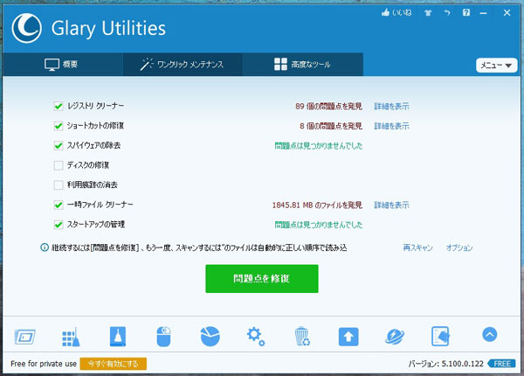Image resolution: width=524 pixels, height=376 pixels.
Task: Minimize the Glary Utilities window
Action: [483, 13]
